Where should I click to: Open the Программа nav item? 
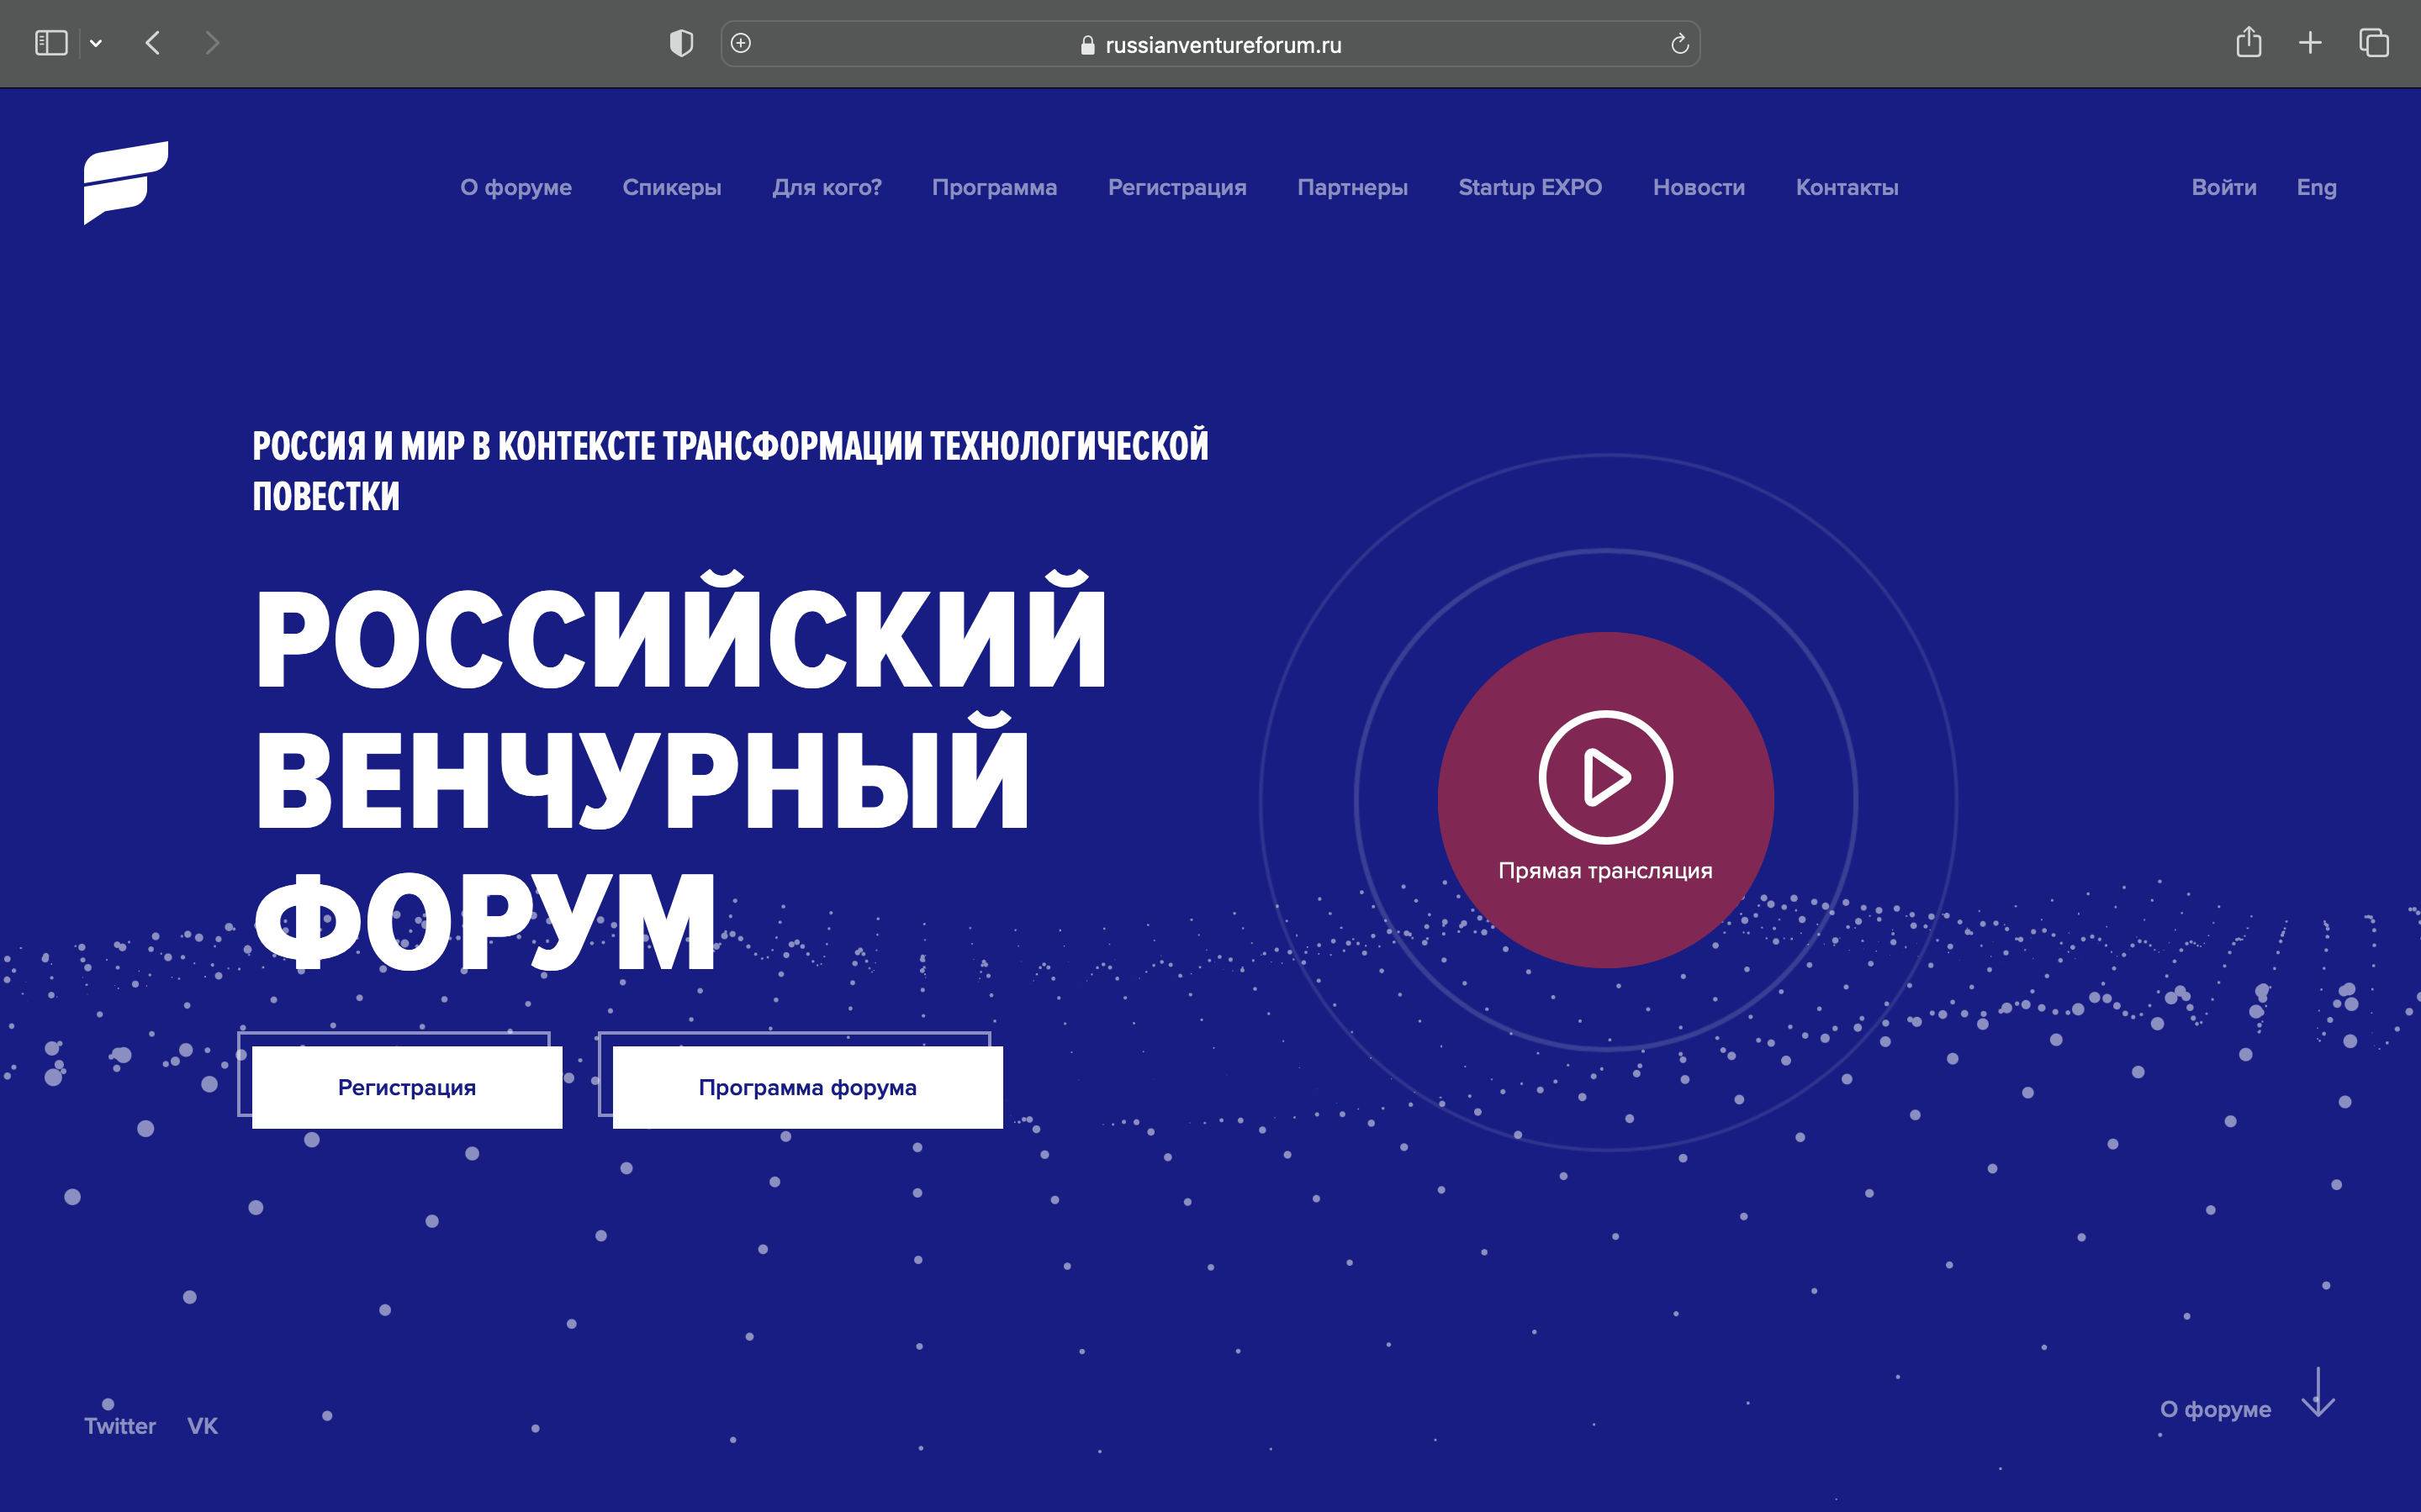click(995, 188)
